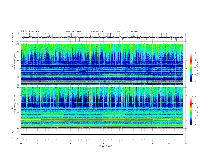Click time axis tick label '10'

(186, 143)
